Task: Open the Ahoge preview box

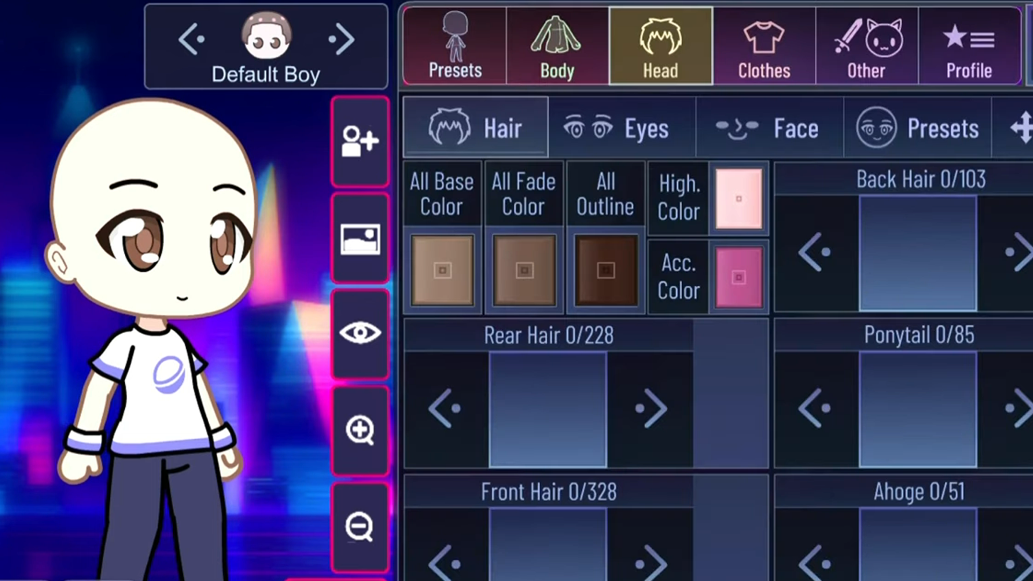Action: click(x=918, y=545)
